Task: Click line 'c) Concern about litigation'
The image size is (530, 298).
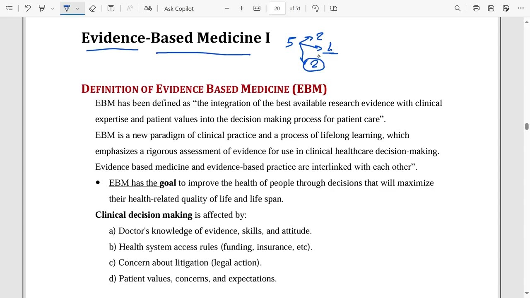Action: 185,263
